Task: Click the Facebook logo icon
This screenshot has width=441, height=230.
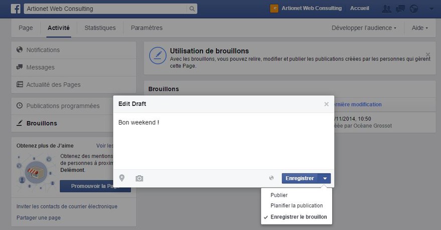Action: (16, 9)
